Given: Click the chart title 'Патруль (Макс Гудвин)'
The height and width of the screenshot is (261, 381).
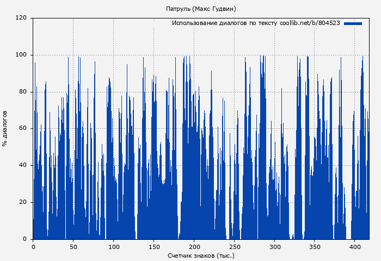Looking at the screenshot, I should point(201,9).
